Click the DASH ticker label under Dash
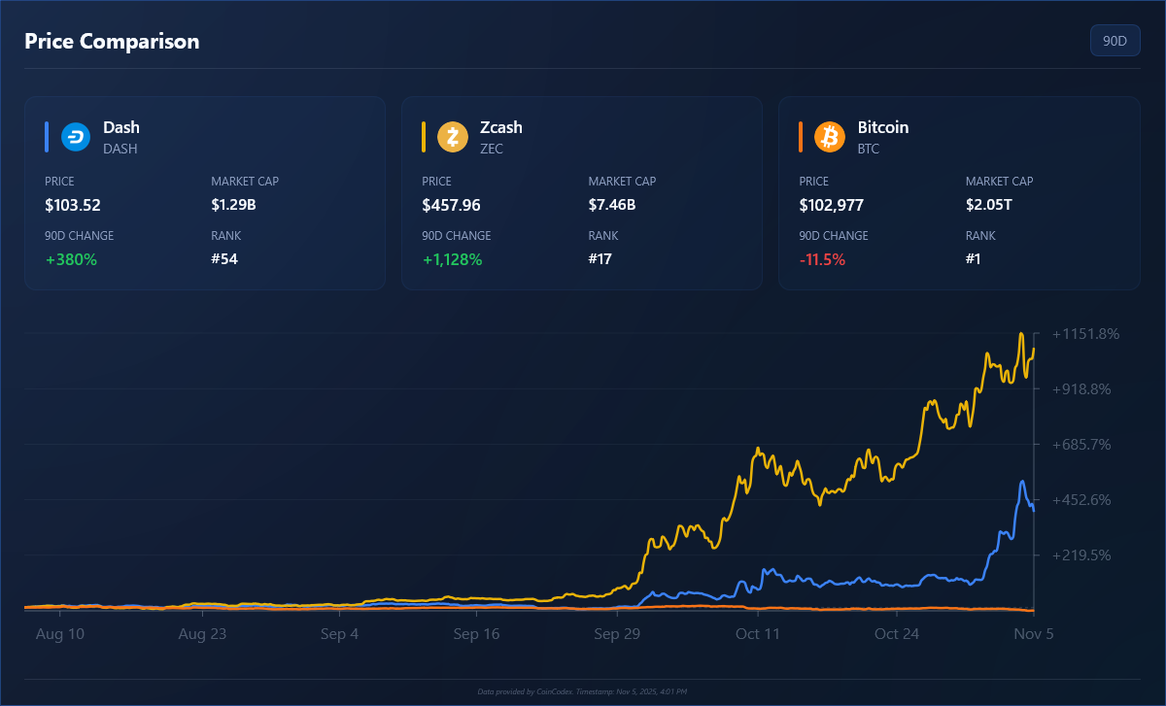The width and height of the screenshot is (1166, 706). coord(120,149)
